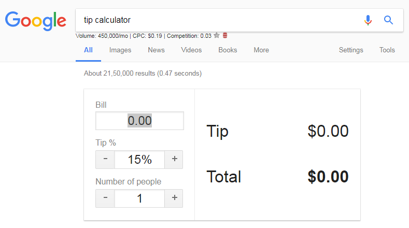Expand the search Tools options
Screen dimensions: 409x228
[387, 50]
